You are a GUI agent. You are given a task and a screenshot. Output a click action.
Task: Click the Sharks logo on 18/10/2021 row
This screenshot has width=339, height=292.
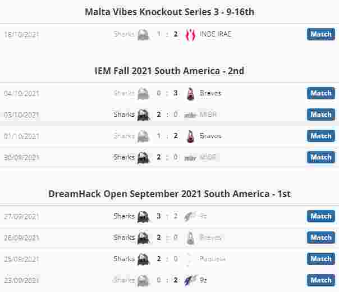click(x=143, y=34)
